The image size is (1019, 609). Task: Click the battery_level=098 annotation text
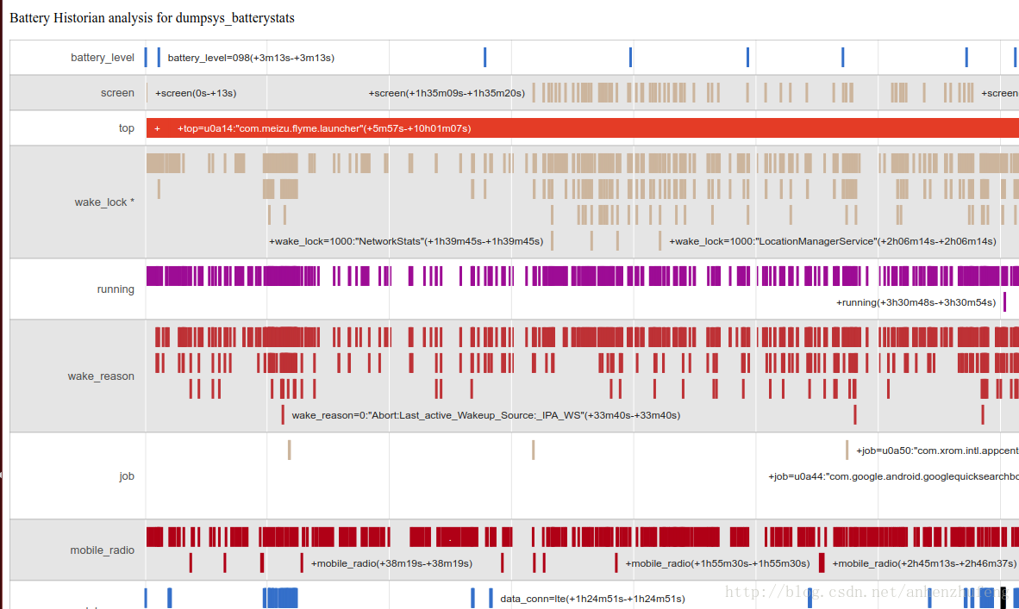(x=251, y=58)
